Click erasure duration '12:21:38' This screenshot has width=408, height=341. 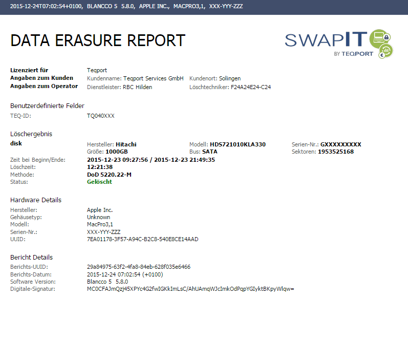pyautogui.click(x=100, y=167)
